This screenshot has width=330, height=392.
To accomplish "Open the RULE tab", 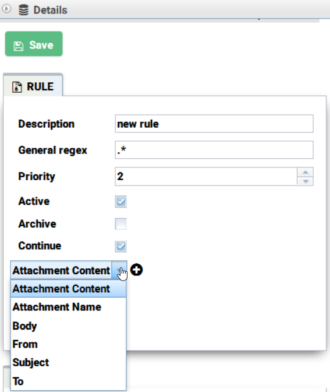I will point(33,85).
